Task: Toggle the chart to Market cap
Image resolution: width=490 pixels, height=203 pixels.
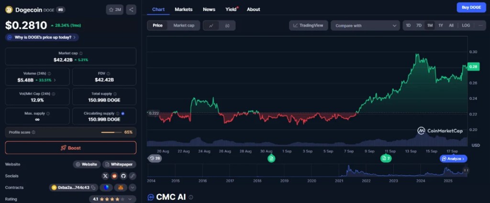Action: coord(184,25)
